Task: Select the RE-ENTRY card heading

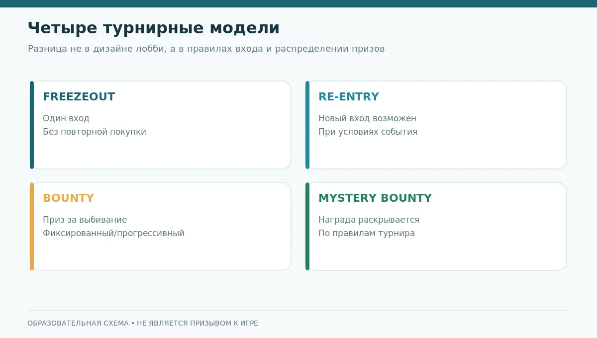Action: click(349, 97)
